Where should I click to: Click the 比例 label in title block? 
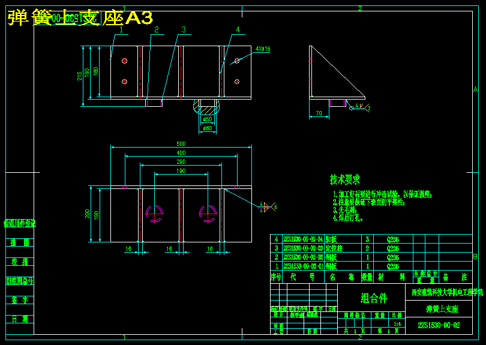click(397, 315)
